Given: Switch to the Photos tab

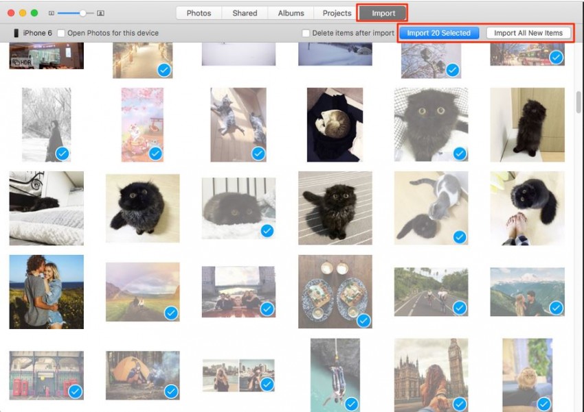Looking at the screenshot, I should pos(199,13).
